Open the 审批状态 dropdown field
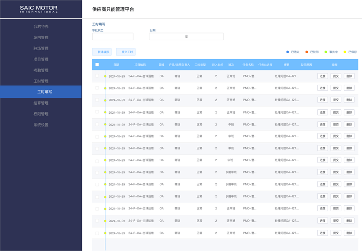The height and width of the screenshot is (251, 362). coord(113,37)
